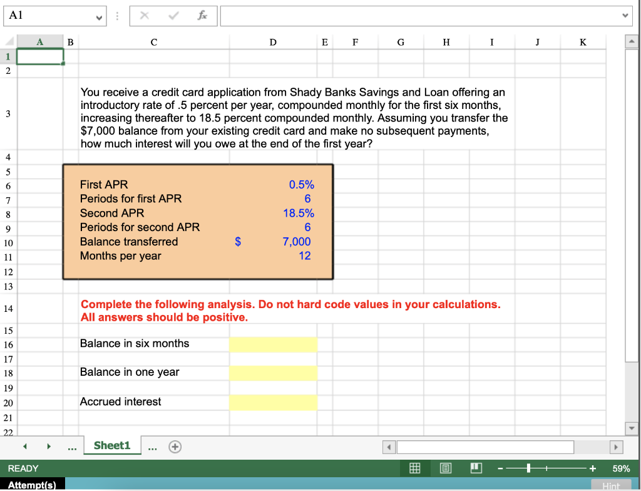
Task: Show more sheets ellipsis after Sheet1
Action: tap(153, 448)
